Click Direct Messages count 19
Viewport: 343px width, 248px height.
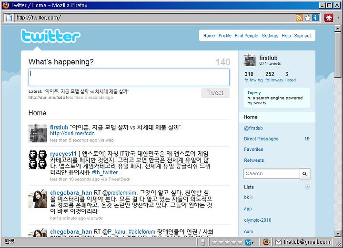tap(307, 139)
